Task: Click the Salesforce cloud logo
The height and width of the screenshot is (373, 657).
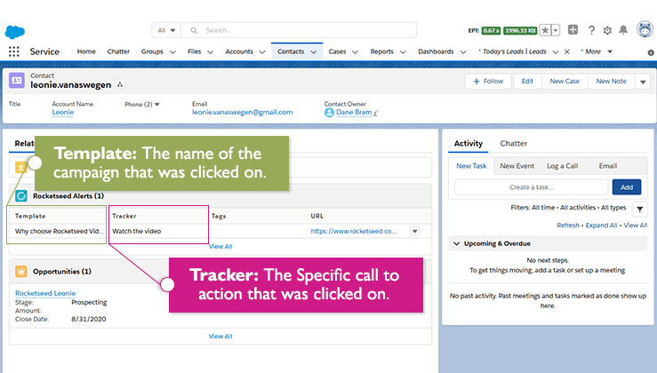Action: (x=14, y=31)
